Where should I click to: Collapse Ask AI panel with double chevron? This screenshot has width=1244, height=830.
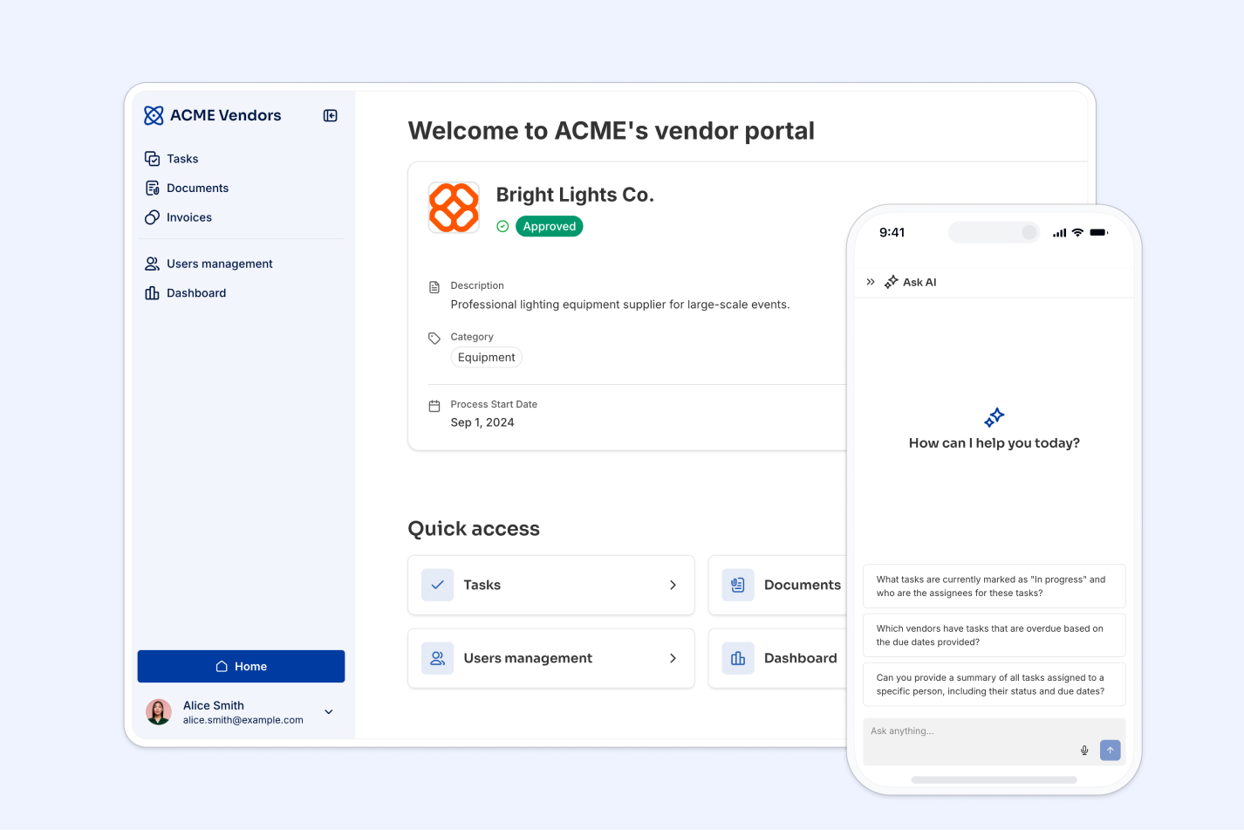coord(871,282)
